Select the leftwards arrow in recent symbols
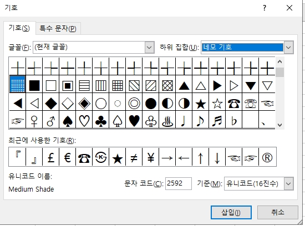 point(184,157)
